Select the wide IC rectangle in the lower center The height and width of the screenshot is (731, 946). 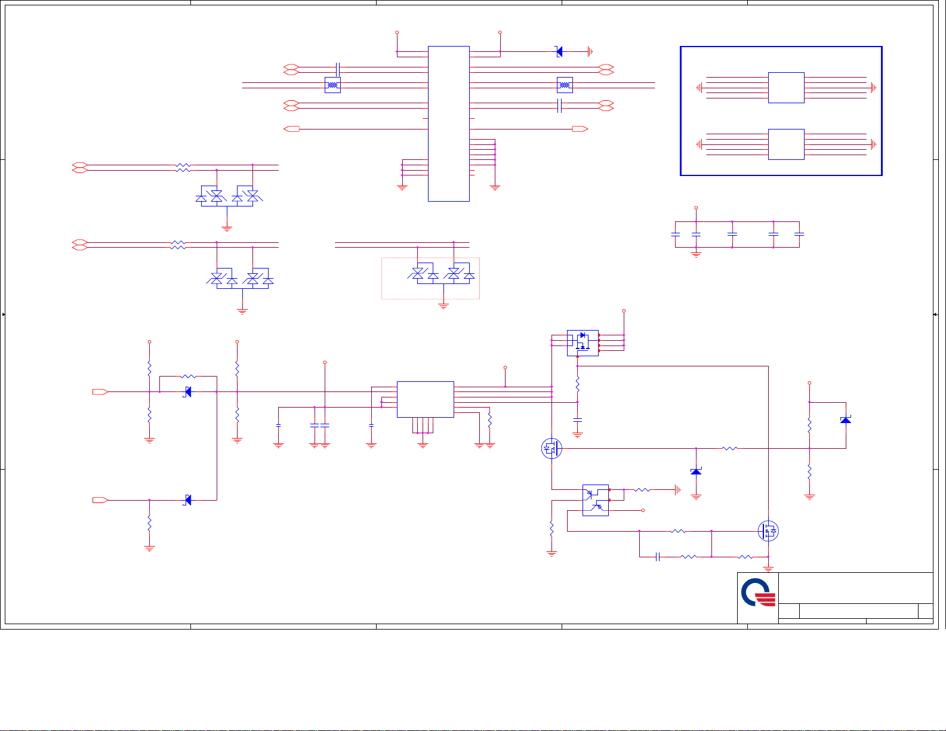point(426,399)
